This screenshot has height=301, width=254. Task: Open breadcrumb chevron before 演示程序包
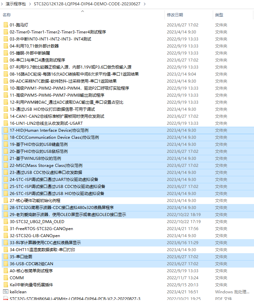tap(2, 4)
